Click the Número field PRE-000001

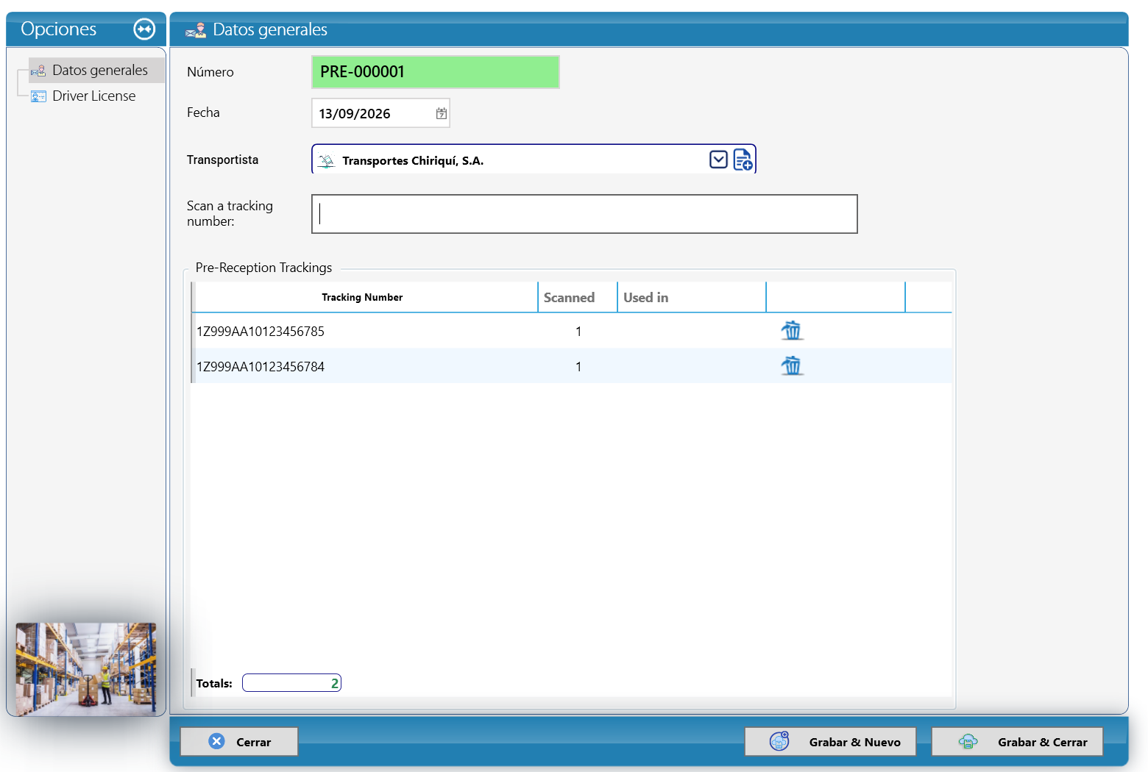[436, 72]
